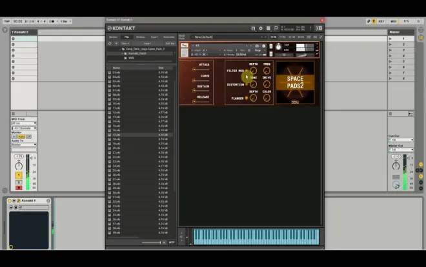Click the Kontakt info panel icon at far right
The width and height of the screenshot is (426, 267).
coord(319,28)
